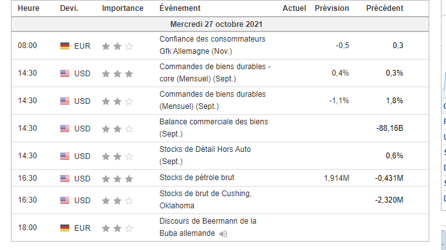The image size is (446, 250).
Task: Click the Heure column header
Action: click(x=28, y=8)
